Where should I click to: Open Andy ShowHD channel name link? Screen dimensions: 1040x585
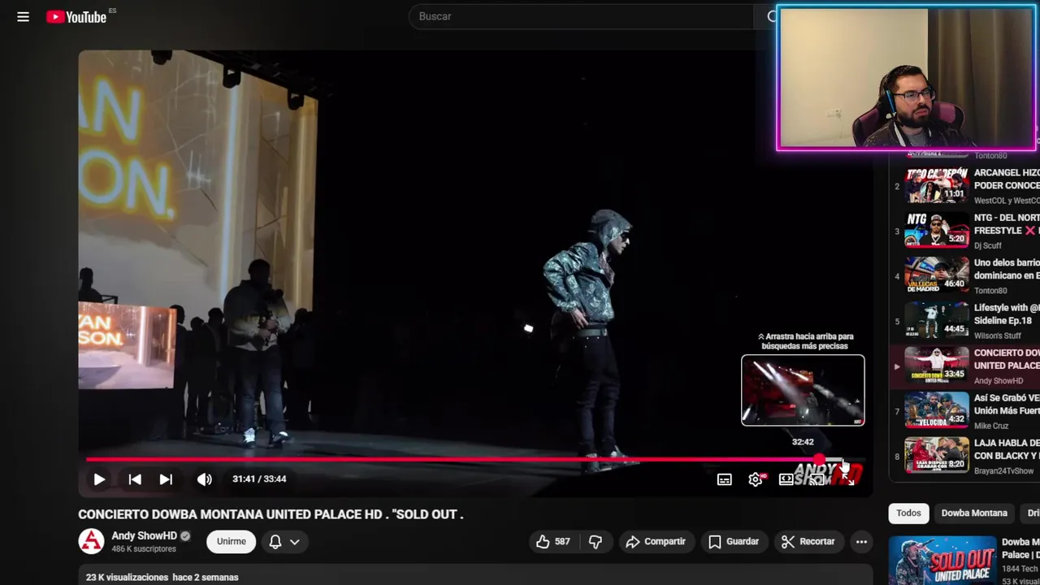144,536
